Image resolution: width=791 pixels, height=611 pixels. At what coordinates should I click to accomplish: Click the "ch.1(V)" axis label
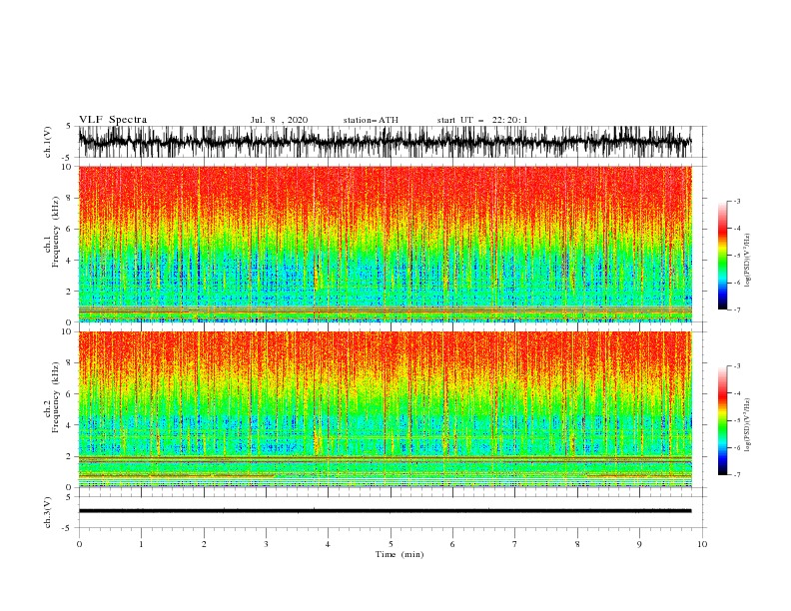click(48, 142)
